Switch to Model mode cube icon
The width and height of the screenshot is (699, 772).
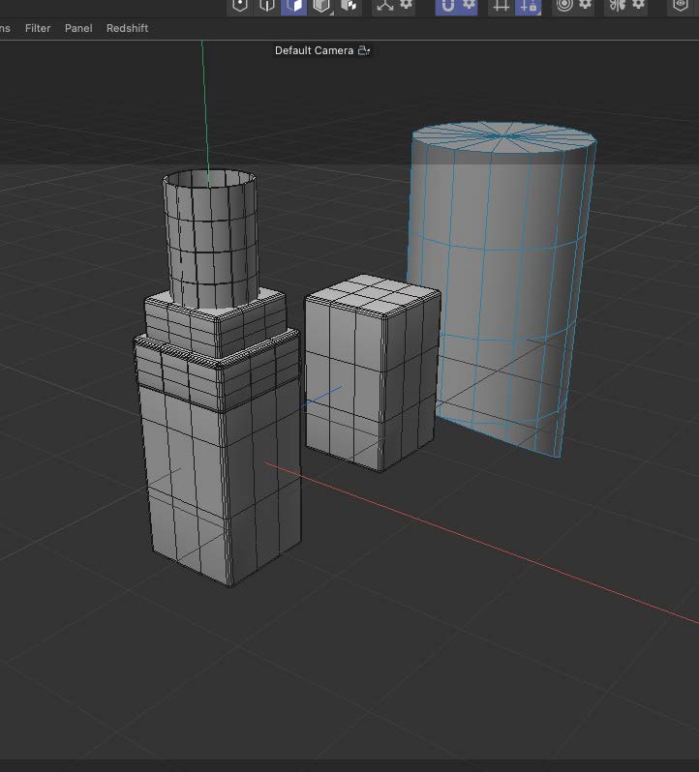click(320, 6)
